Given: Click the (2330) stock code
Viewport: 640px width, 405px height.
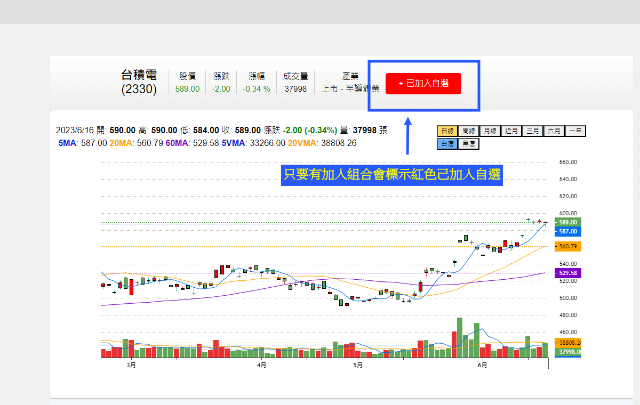Looking at the screenshot, I should [x=139, y=90].
